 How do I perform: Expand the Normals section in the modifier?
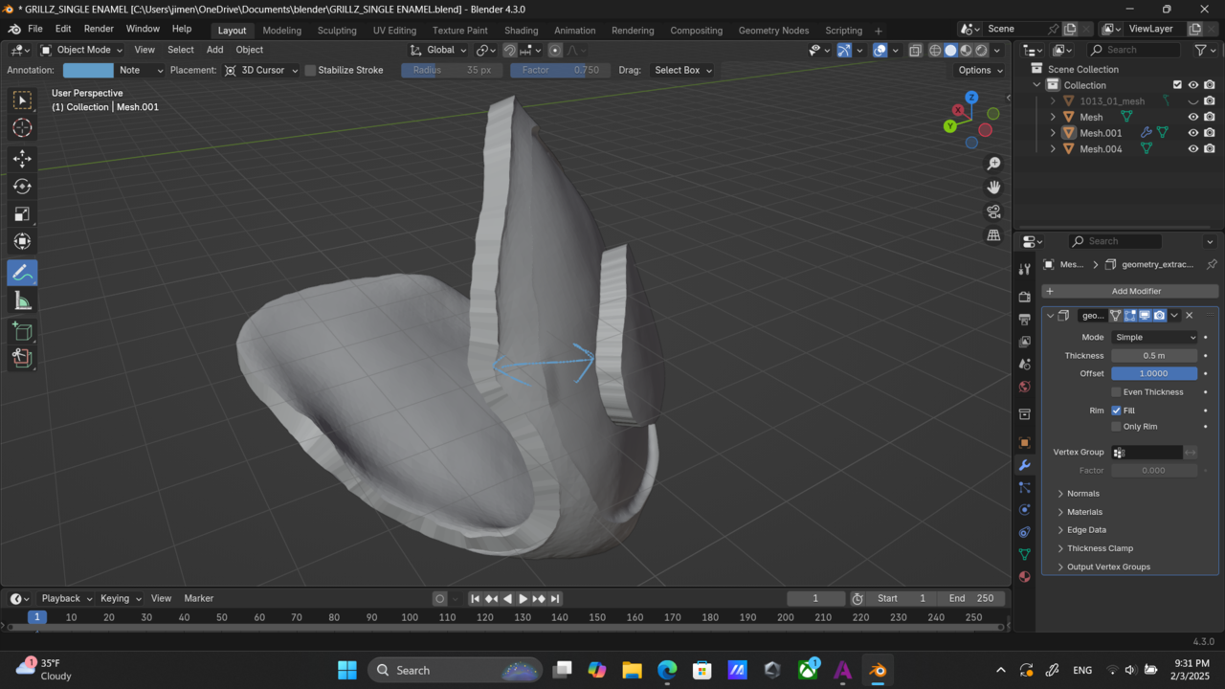(1082, 493)
